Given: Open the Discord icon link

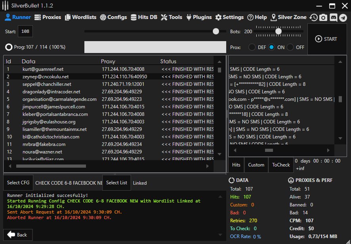Looking at the screenshot, I should coord(333,17).
